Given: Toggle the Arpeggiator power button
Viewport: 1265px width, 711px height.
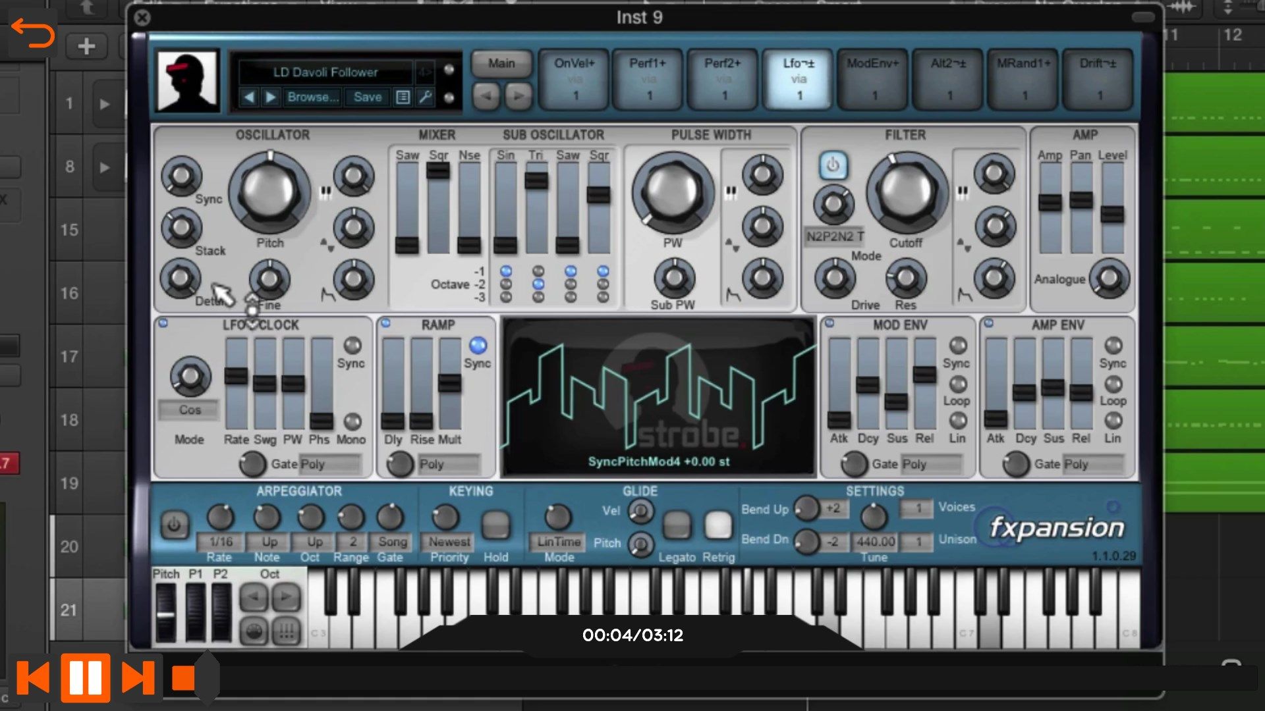Looking at the screenshot, I should [174, 525].
